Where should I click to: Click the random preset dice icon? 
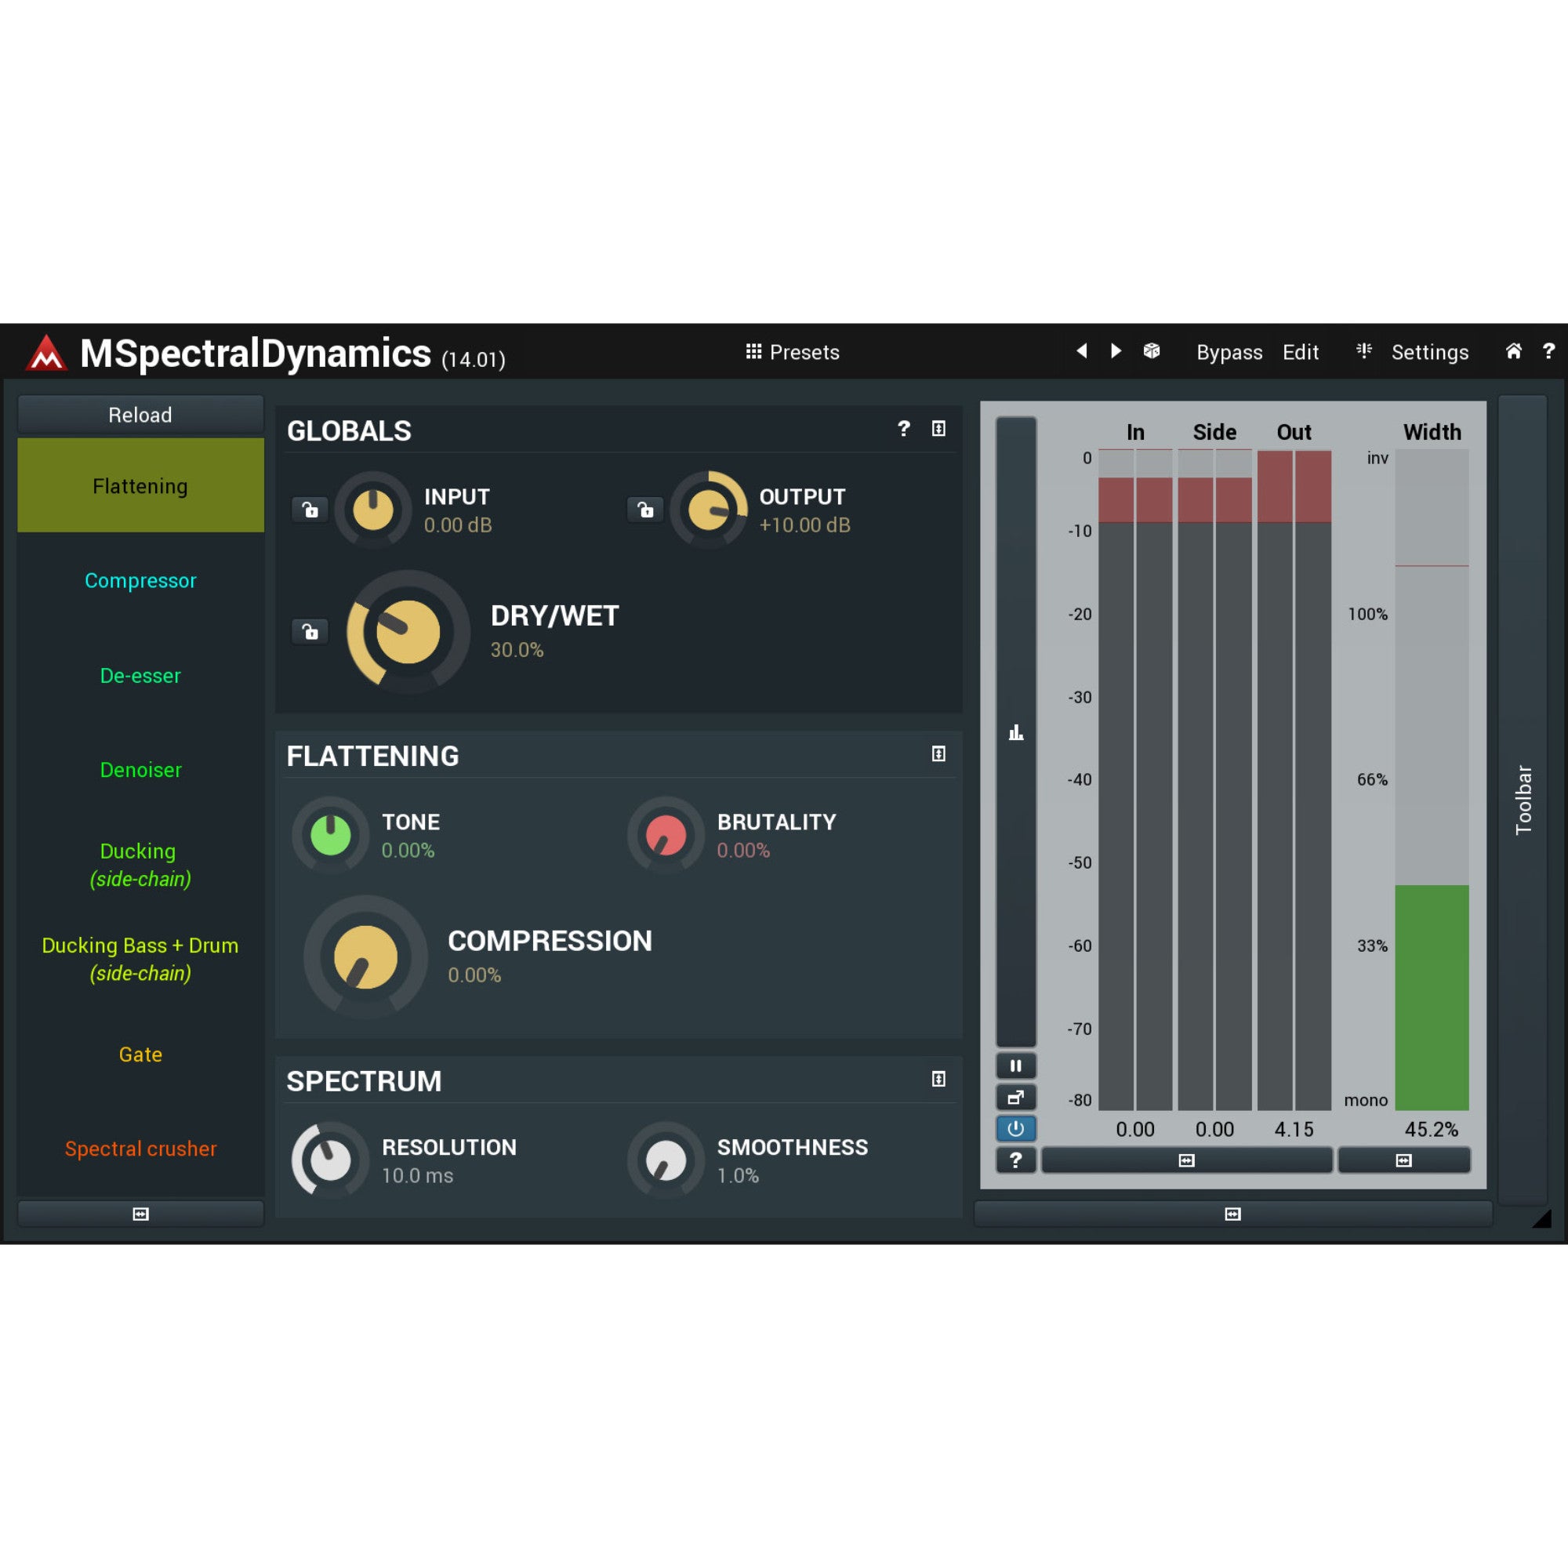pos(1152,350)
